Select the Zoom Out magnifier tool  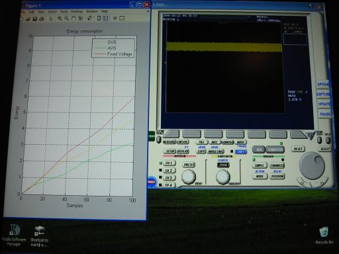tap(66, 19)
